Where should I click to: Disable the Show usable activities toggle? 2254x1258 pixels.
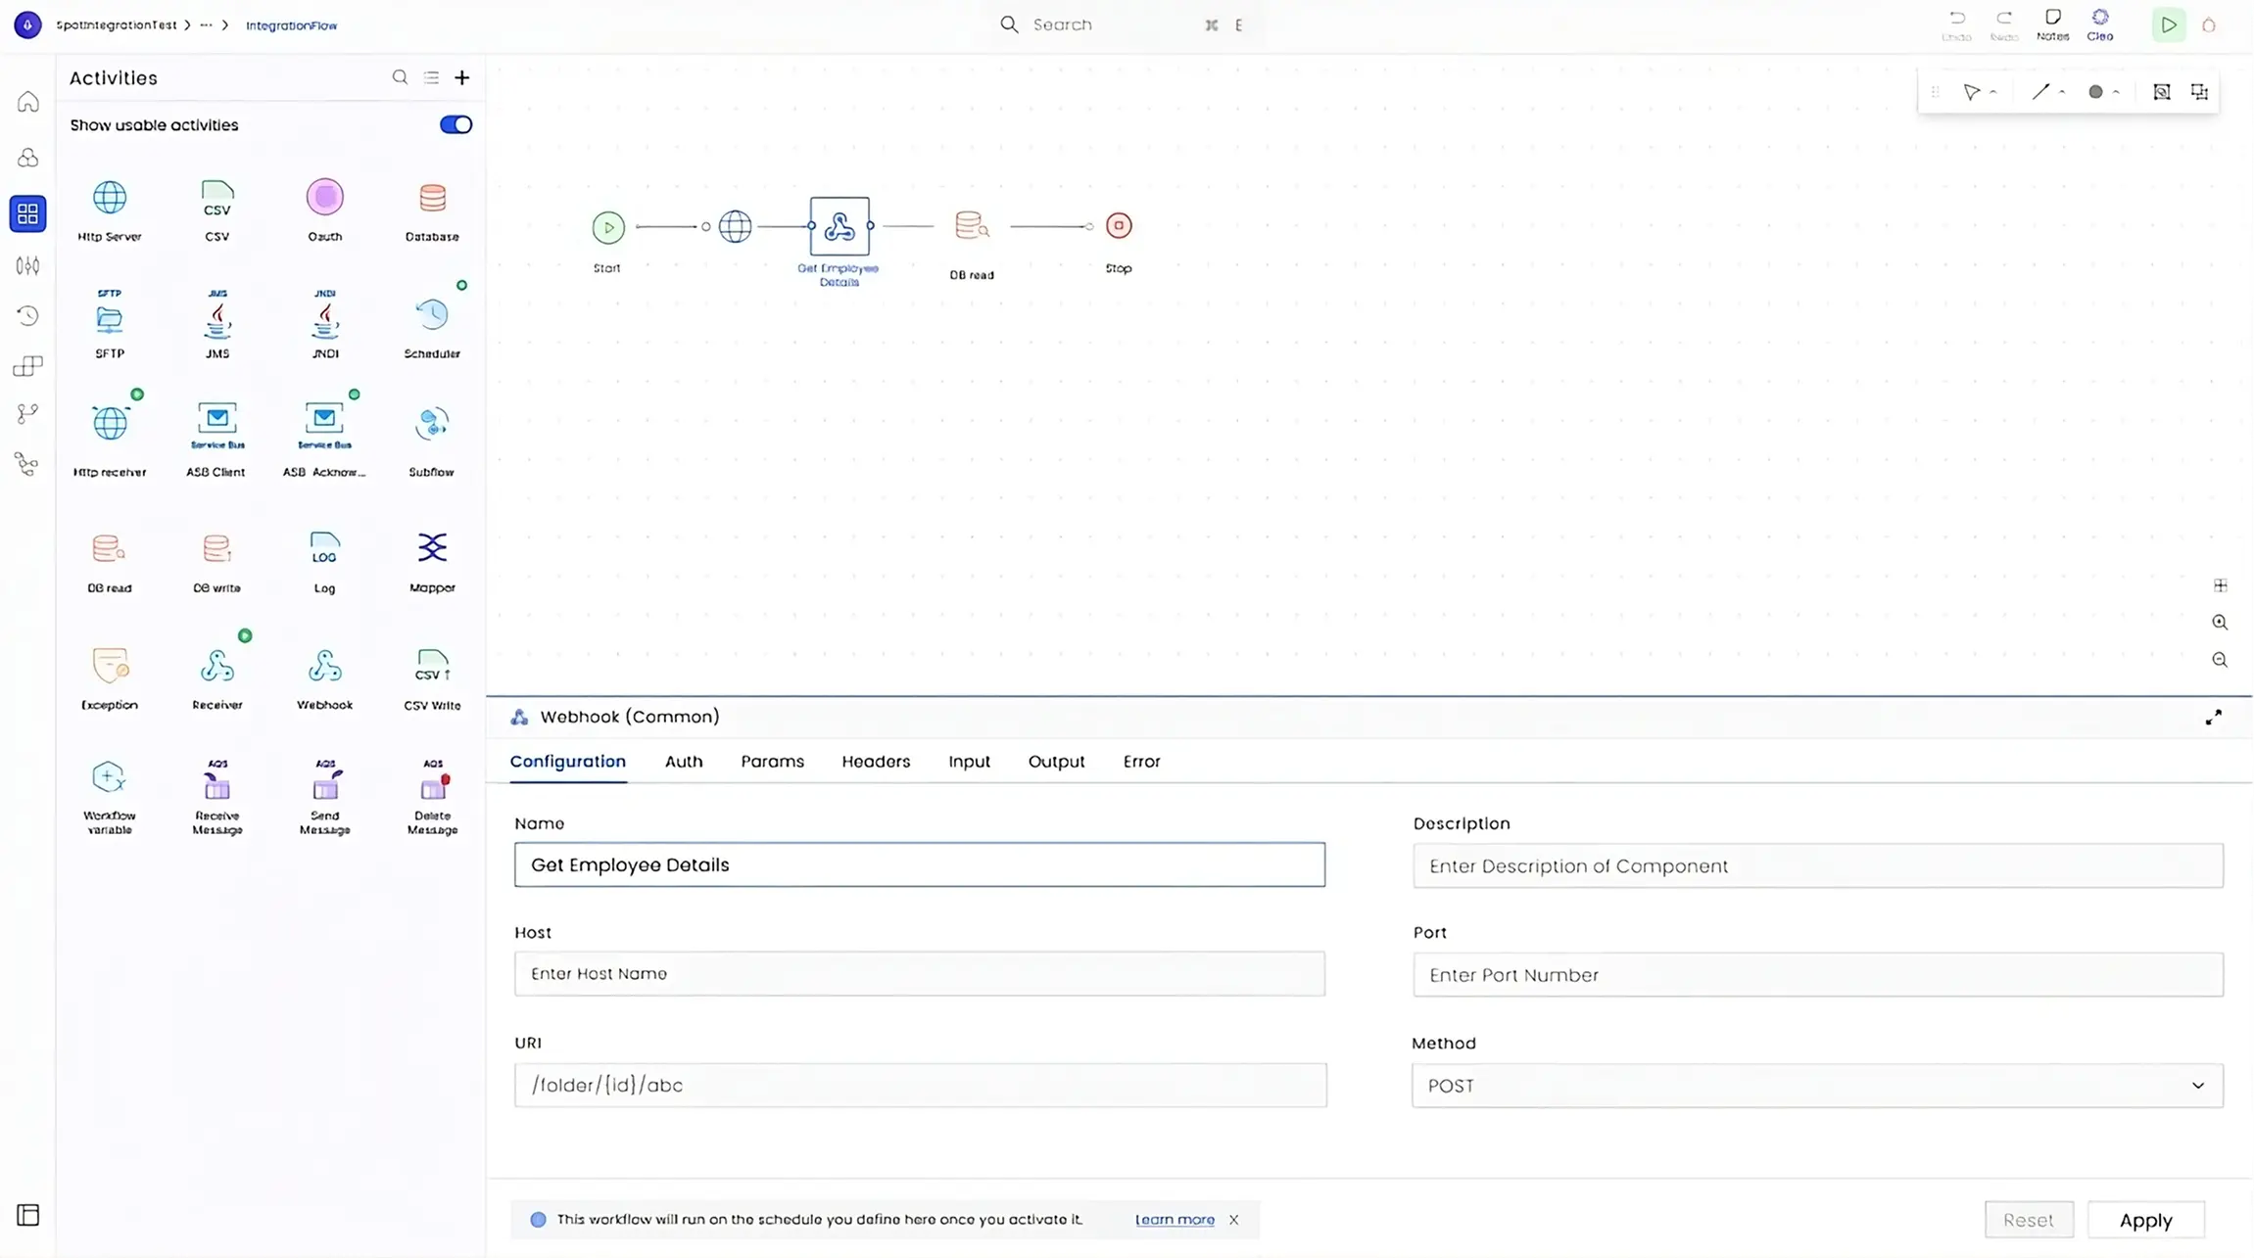click(x=455, y=123)
